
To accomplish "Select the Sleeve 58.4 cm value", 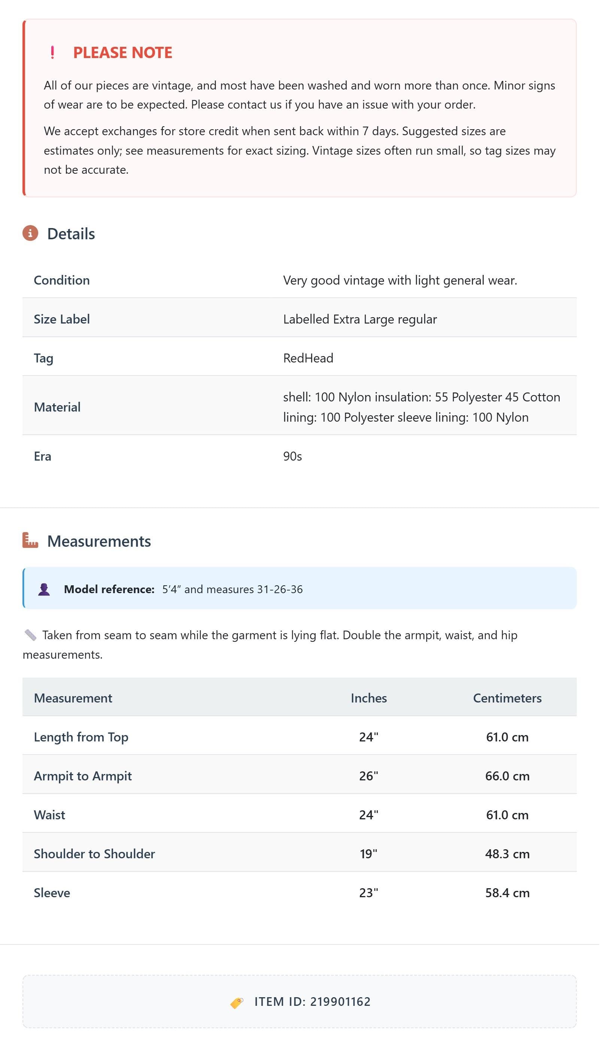I will pos(507,893).
